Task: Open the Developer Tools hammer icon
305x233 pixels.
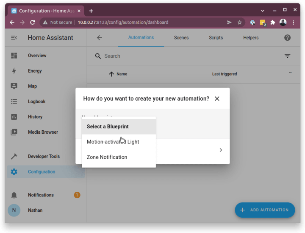Action: click(x=14, y=156)
